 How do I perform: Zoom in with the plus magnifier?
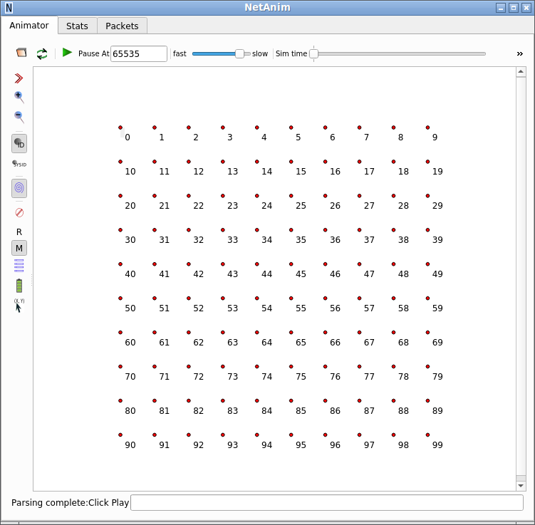pyautogui.click(x=19, y=97)
